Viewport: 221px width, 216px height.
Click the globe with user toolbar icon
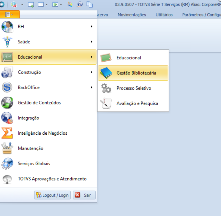click(80, 5)
